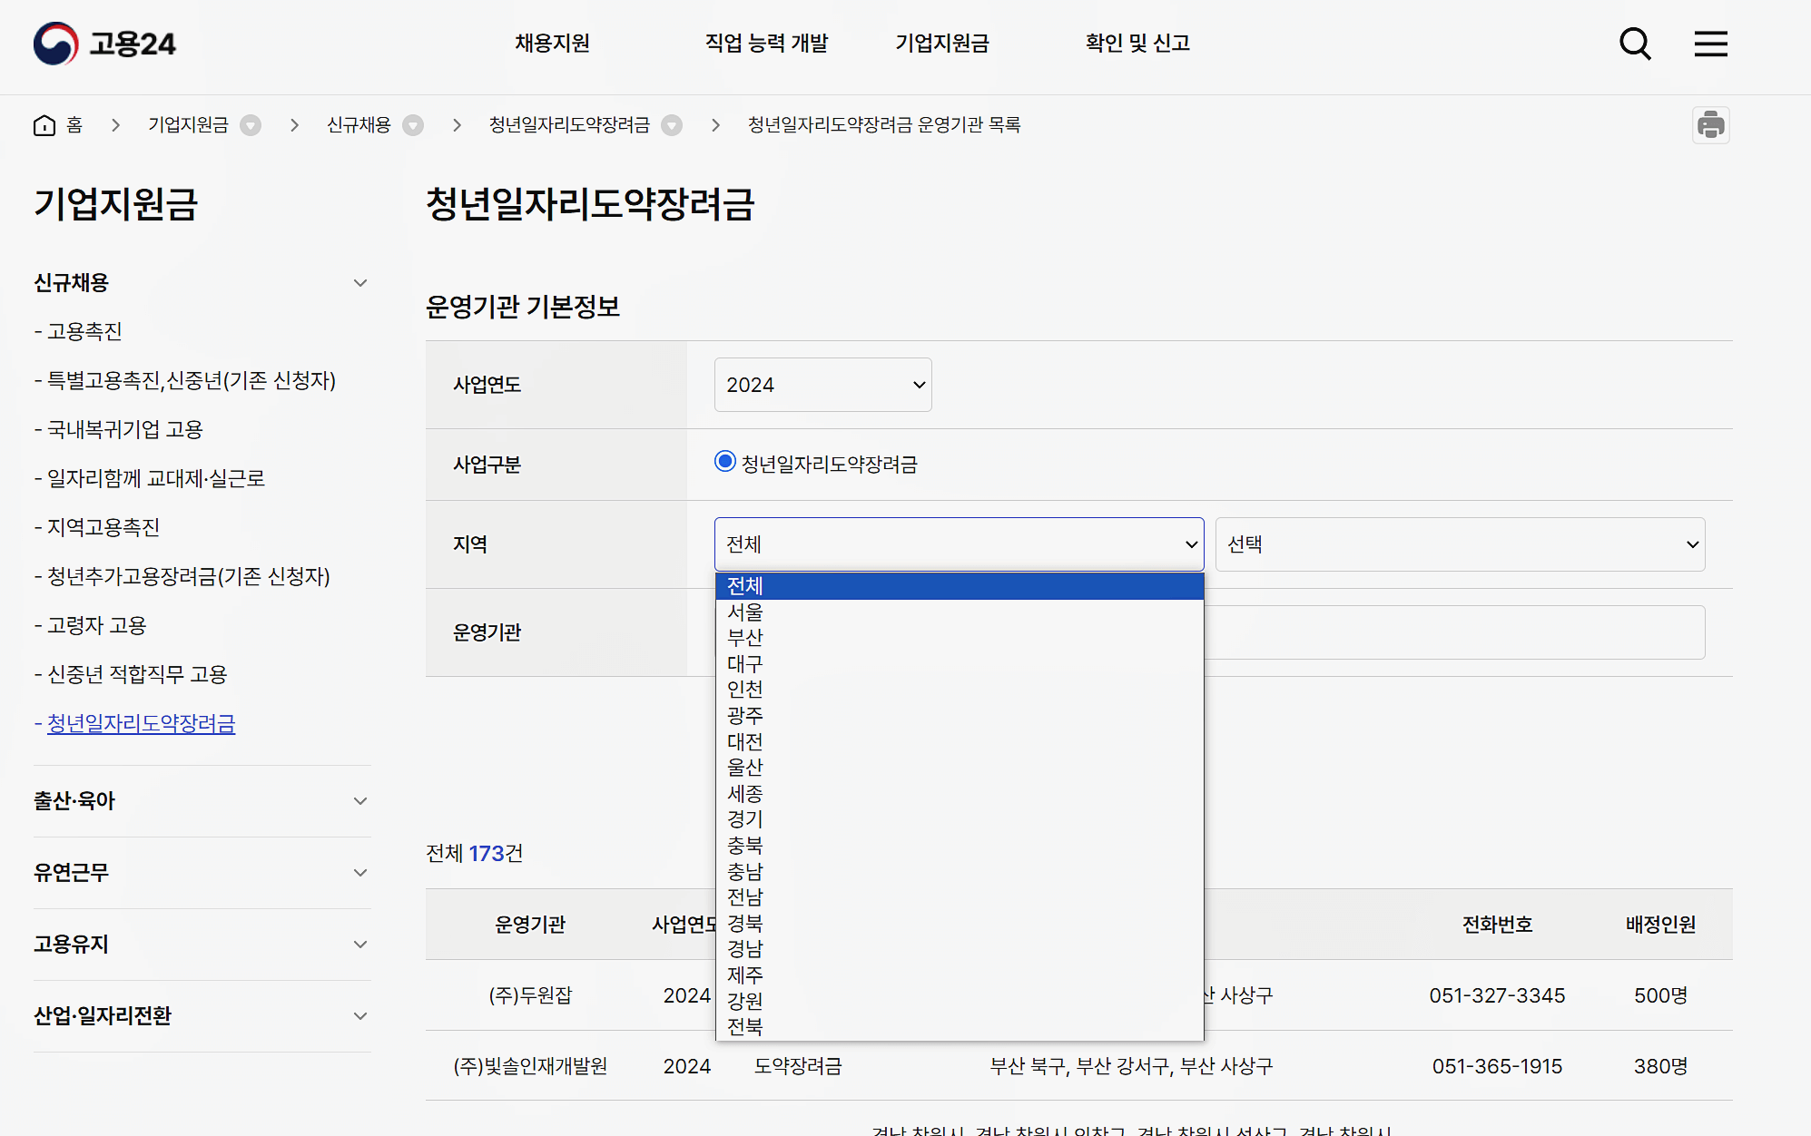Open the 사업연도 year dropdown
The width and height of the screenshot is (1811, 1136).
pos(822,384)
